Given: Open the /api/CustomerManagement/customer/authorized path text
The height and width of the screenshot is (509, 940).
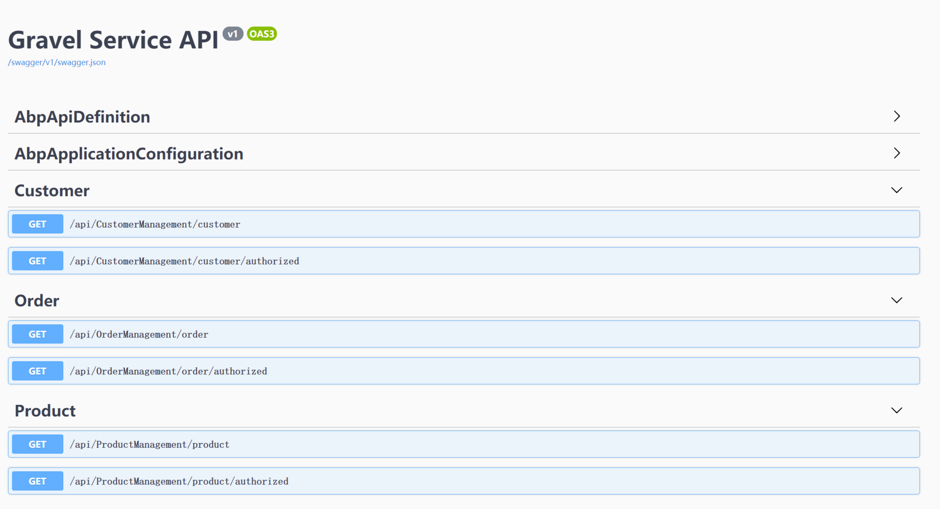Looking at the screenshot, I should [184, 261].
